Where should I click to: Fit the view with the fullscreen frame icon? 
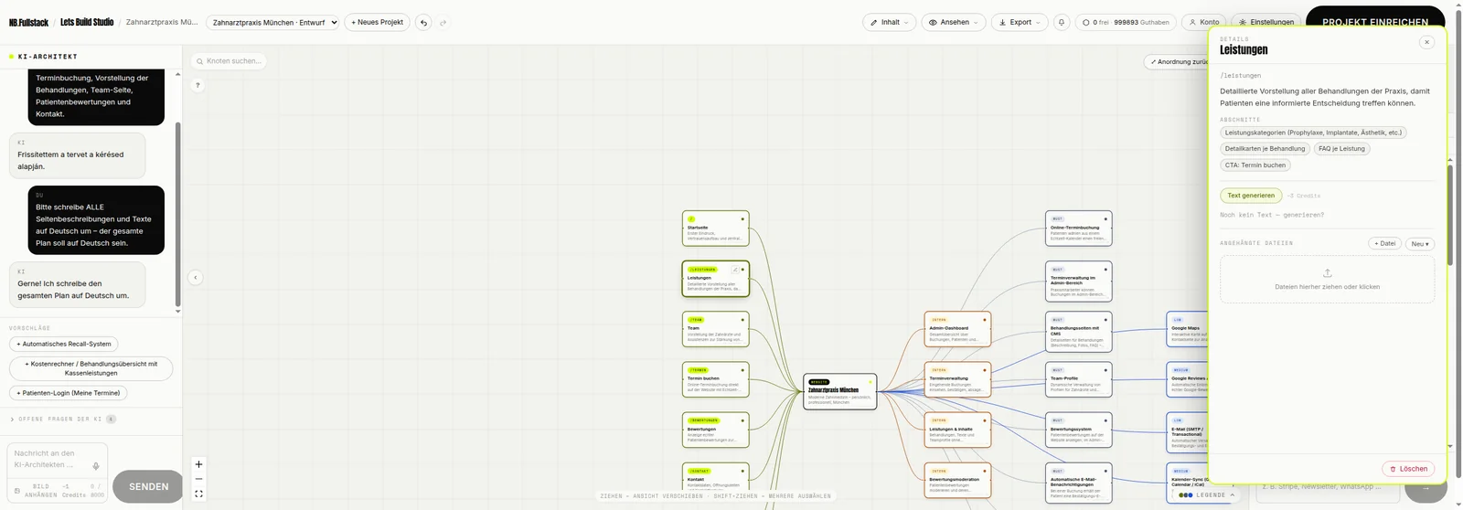click(198, 494)
